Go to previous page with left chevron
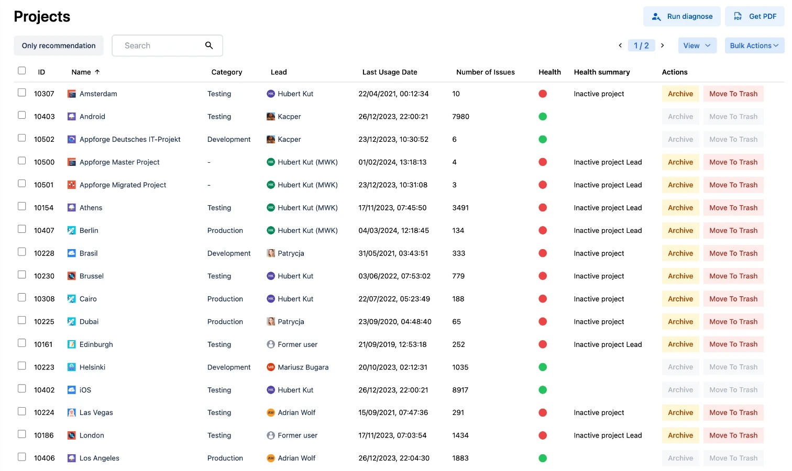 pyautogui.click(x=620, y=46)
